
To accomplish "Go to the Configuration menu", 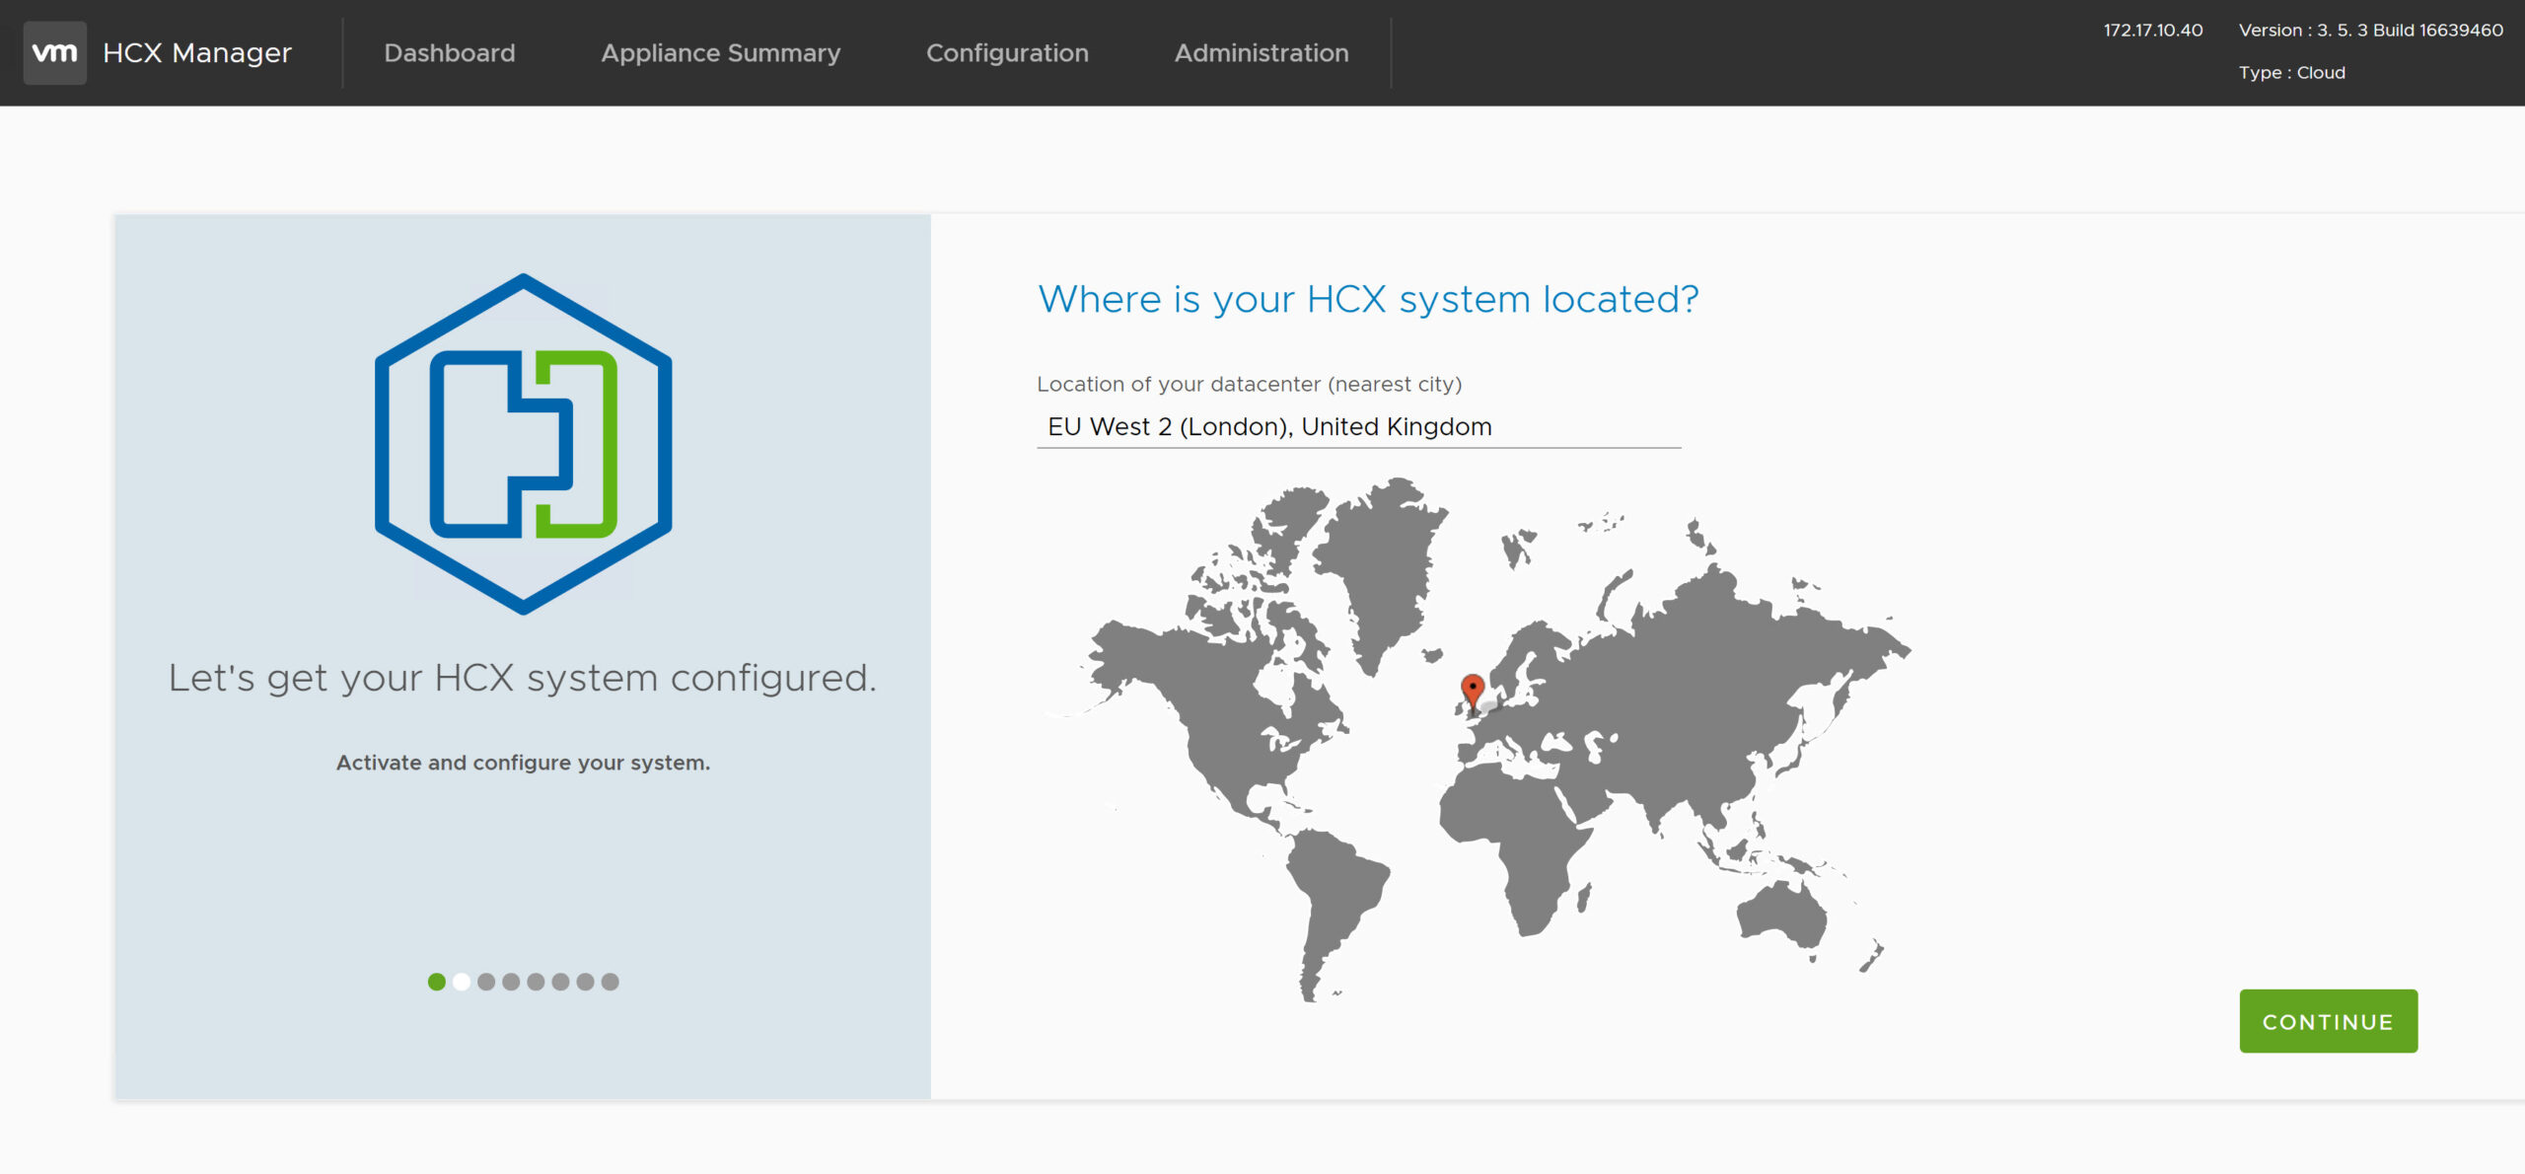I will pos(1007,53).
